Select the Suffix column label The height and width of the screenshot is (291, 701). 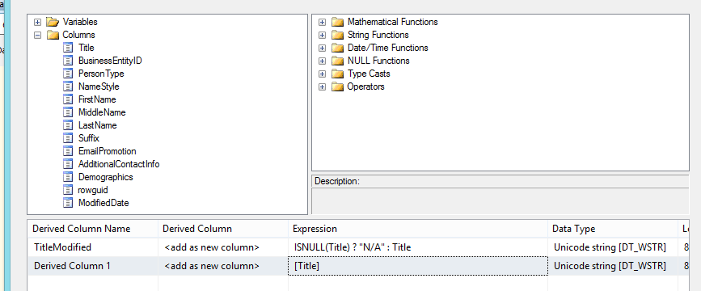(x=88, y=138)
